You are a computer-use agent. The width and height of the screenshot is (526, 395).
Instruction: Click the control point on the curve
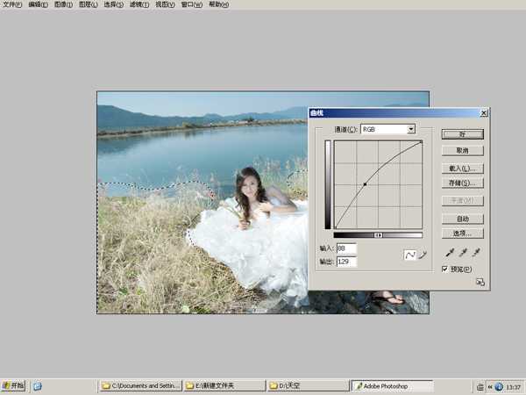coord(365,184)
